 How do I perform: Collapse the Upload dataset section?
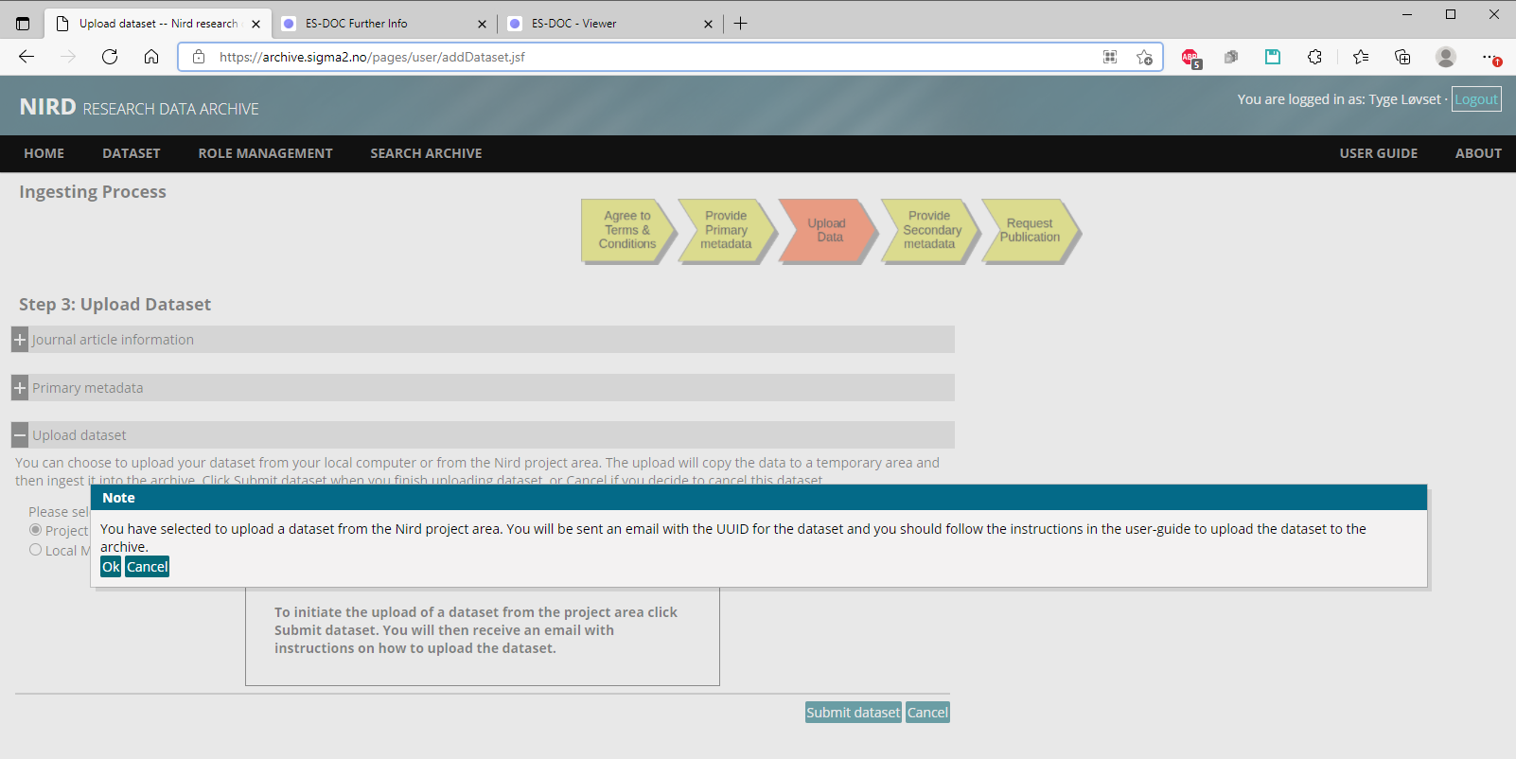coord(20,435)
